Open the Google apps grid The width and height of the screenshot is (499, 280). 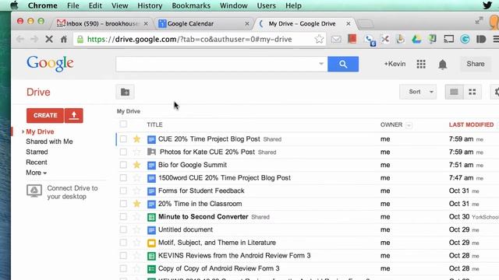pyautogui.click(x=421, y=64)
